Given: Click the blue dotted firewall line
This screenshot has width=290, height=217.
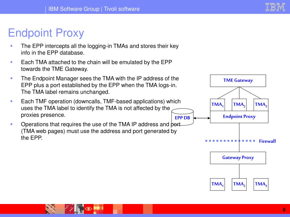Looking at the screenshot, I should click(x=230, y=141).
